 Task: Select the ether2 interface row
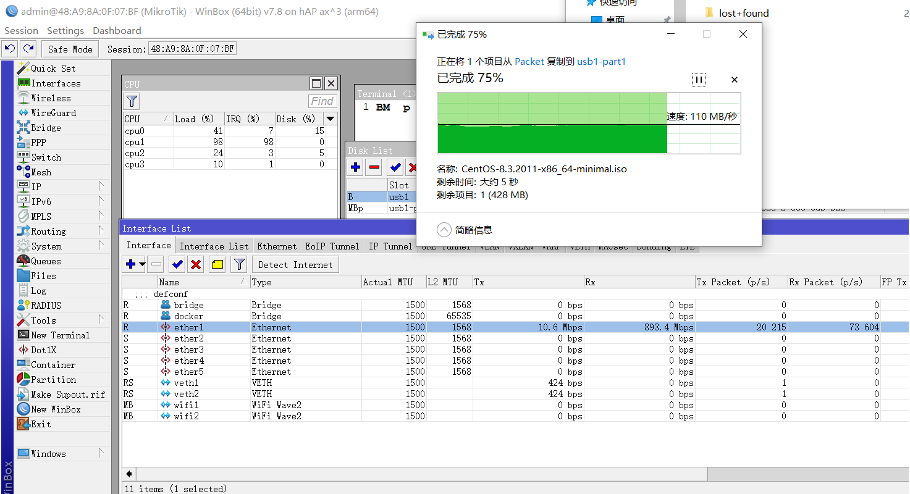point(188,338)
